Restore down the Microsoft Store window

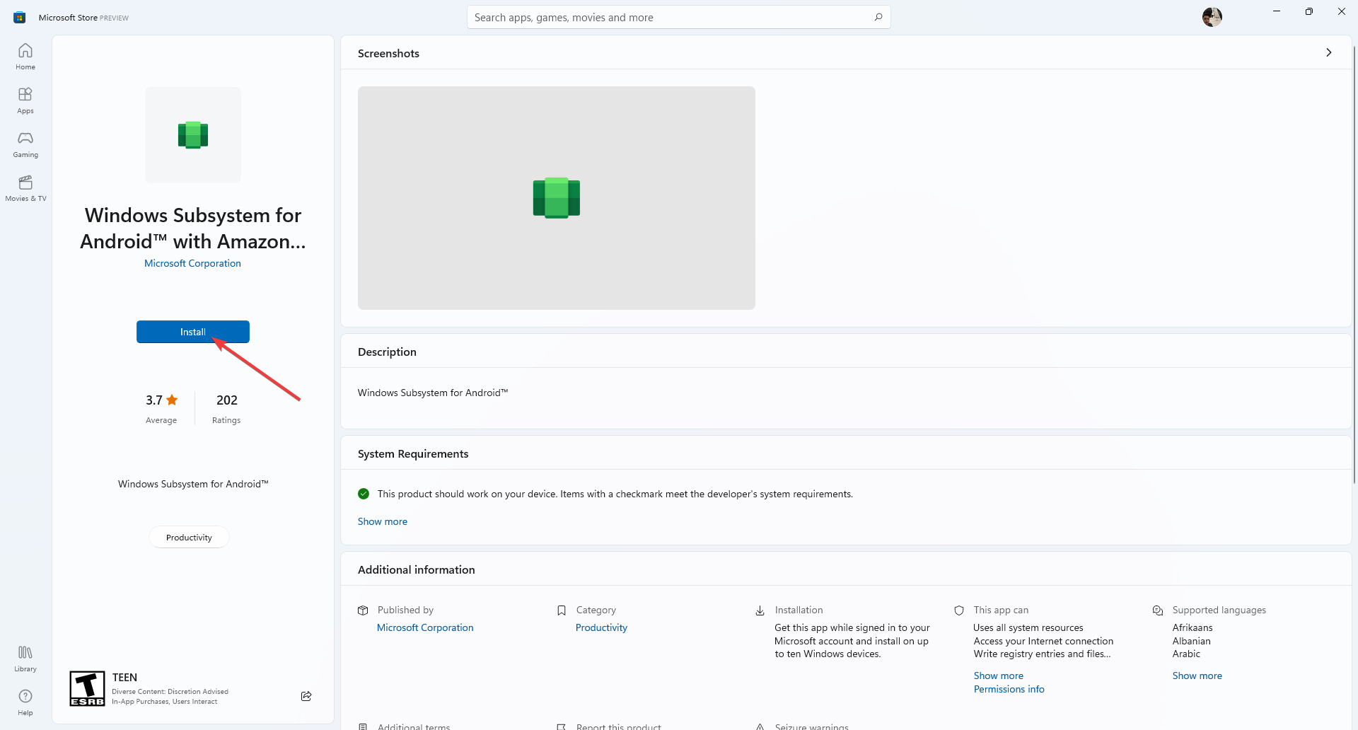[1309, 11]
